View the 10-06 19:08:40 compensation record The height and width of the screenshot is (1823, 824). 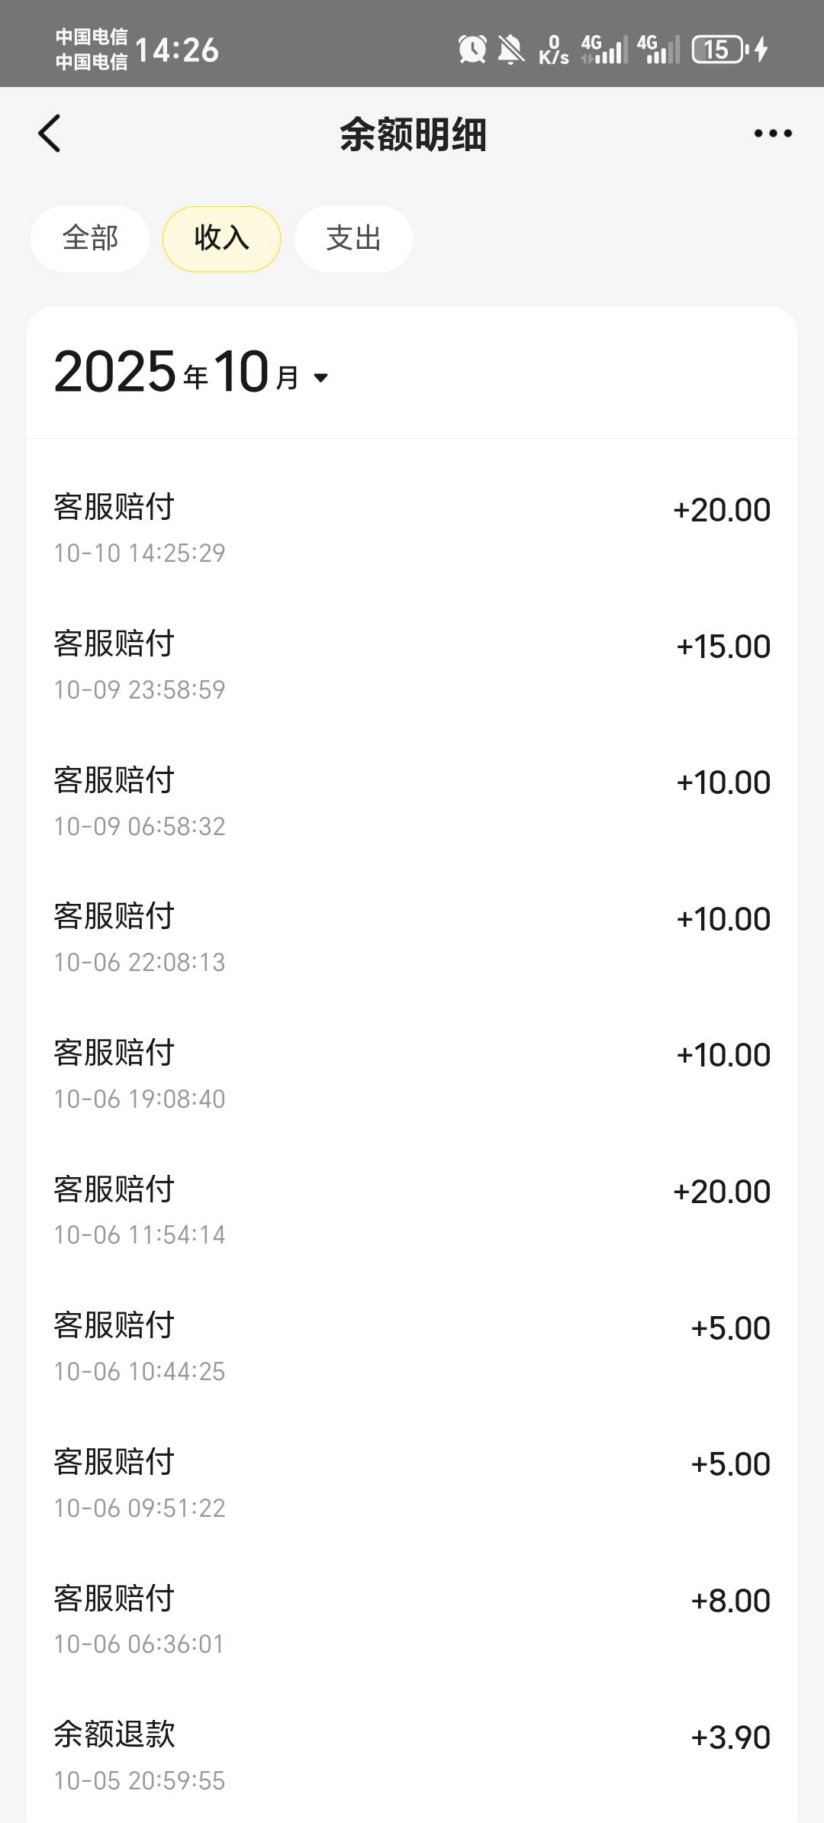point(412,1074)
